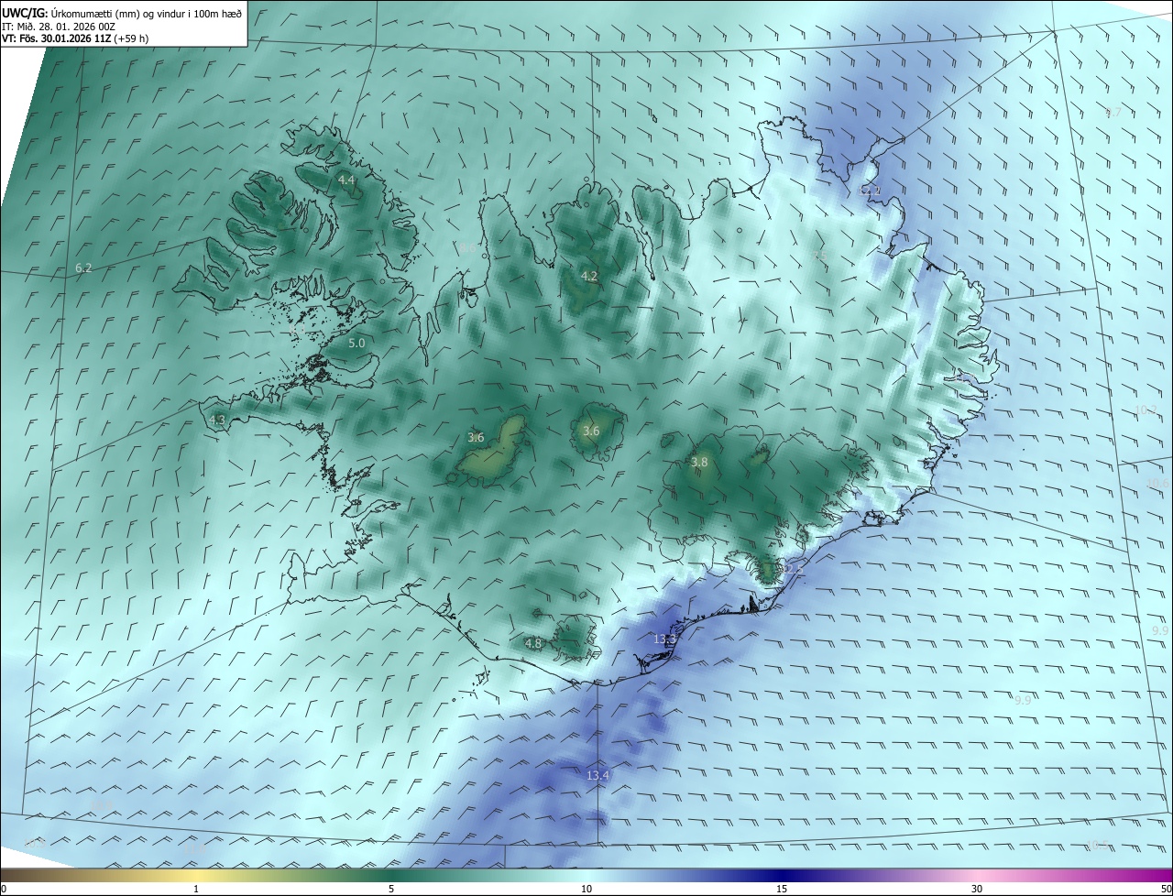Click the color scale tick label 10
Image resolution: width=1173 pixels, height=896 pixels.
[586, 889]
